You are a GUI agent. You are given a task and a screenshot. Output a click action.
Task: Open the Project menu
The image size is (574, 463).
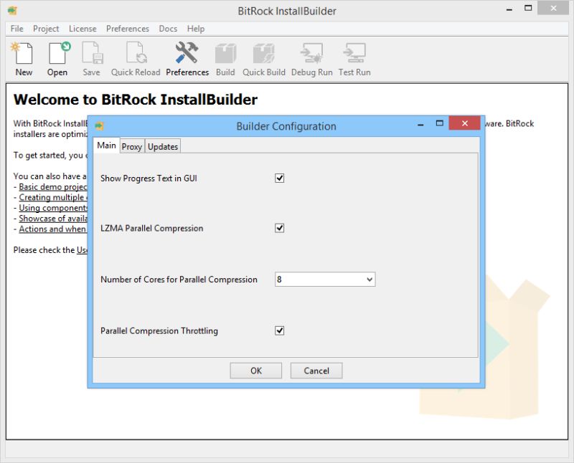click(x=46, y=29)
